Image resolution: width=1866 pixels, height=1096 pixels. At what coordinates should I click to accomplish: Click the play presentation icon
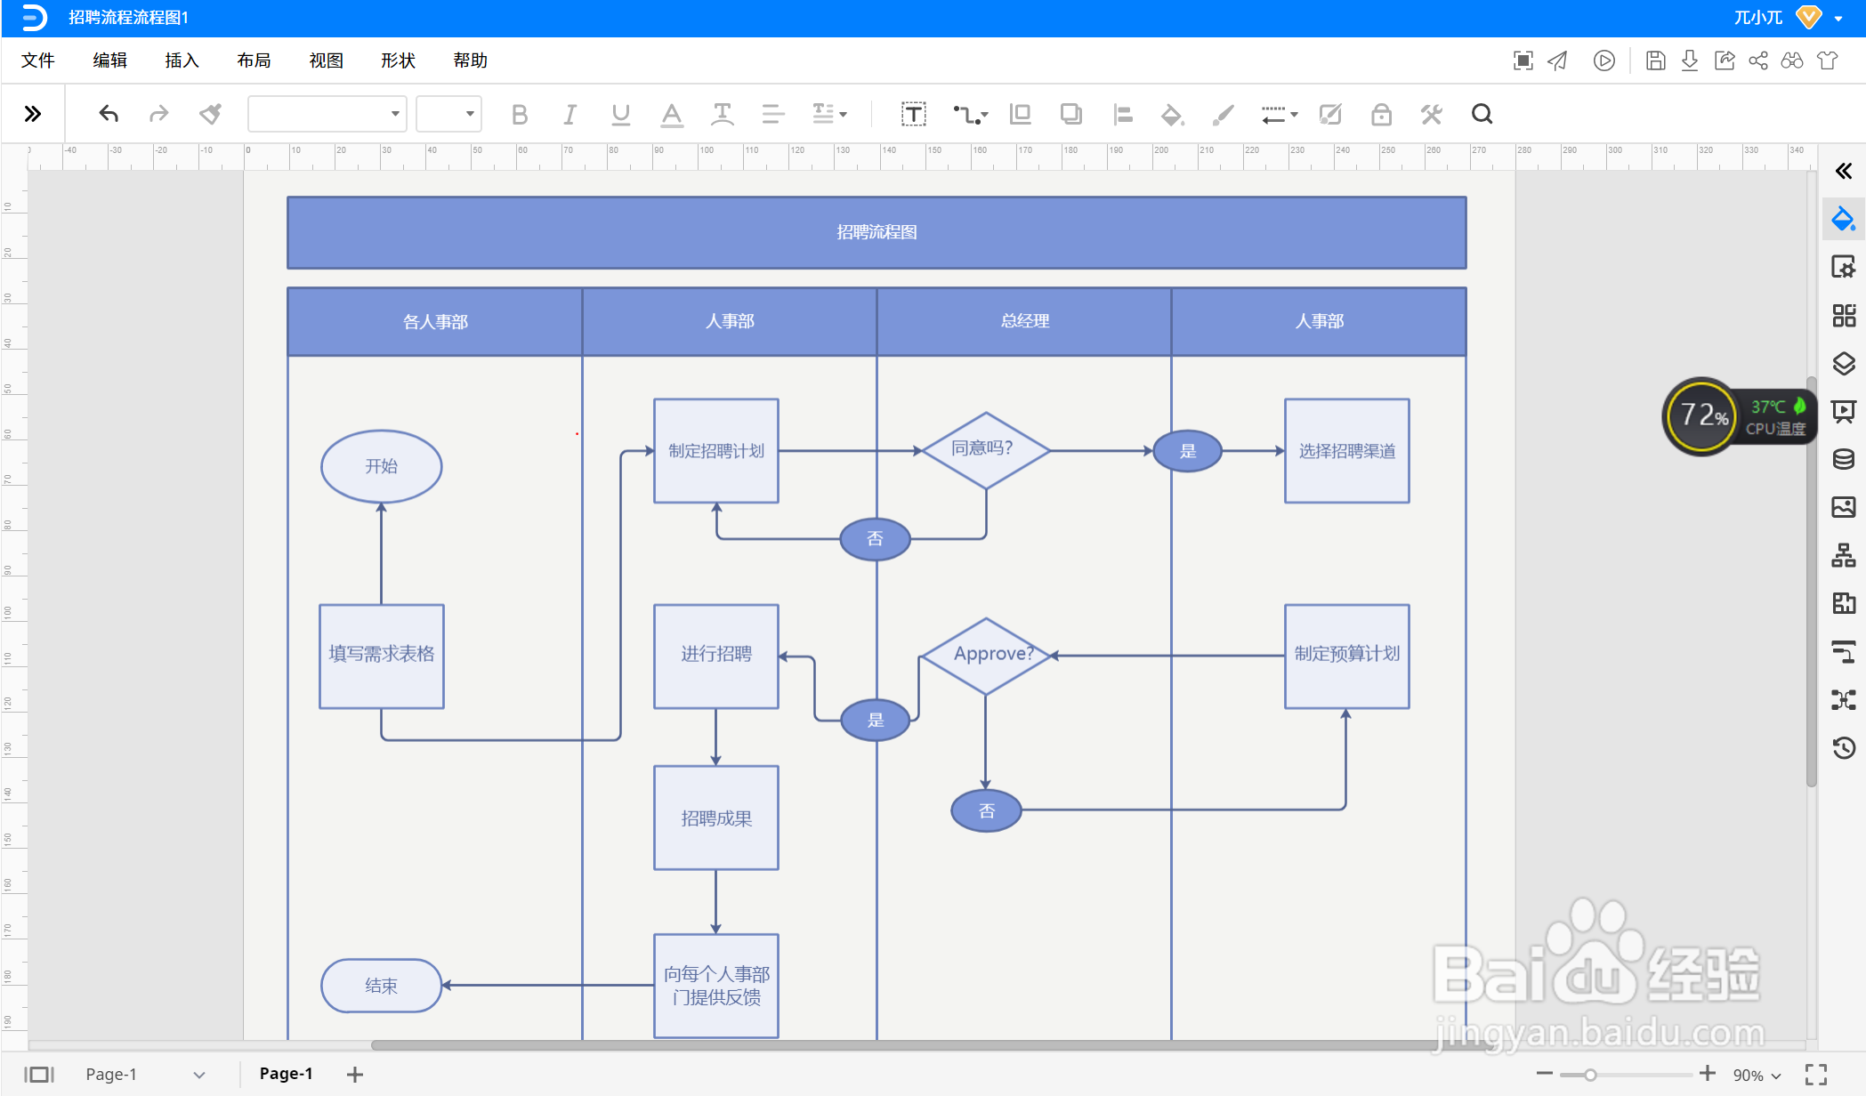(x=1603, y=60)
